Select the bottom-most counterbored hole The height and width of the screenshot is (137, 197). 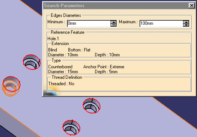(x=71, y=127)
